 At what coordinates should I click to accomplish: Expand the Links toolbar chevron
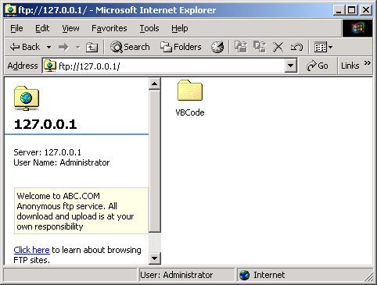pos(368,62)
